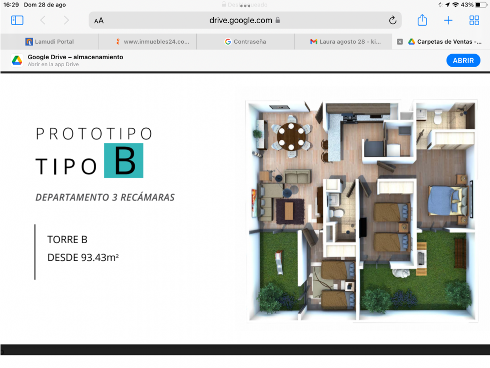The image size is (490, 368).
Task: Tap the three-dot multitasking control at top
Action: click(x=245, y=6)
